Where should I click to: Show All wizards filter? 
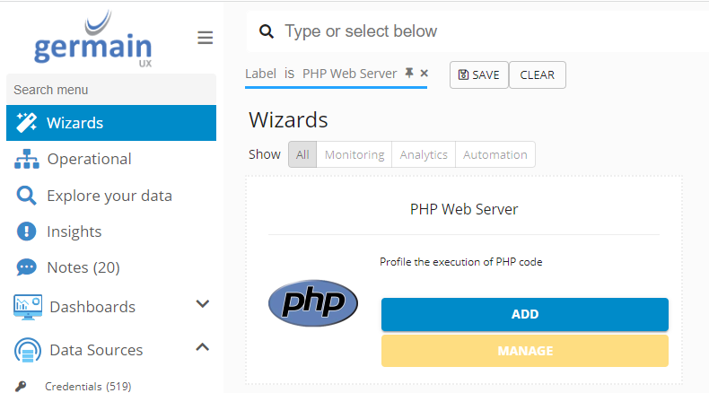click(x=302, y=154)
